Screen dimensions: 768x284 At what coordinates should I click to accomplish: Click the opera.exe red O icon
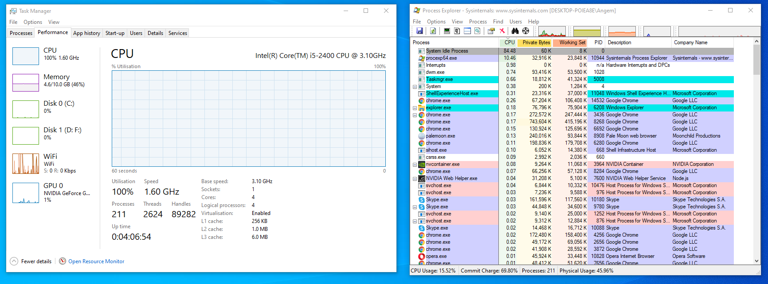422,256
